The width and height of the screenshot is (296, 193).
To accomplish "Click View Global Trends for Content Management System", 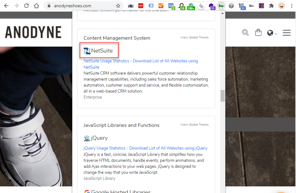I will point(194,37).
